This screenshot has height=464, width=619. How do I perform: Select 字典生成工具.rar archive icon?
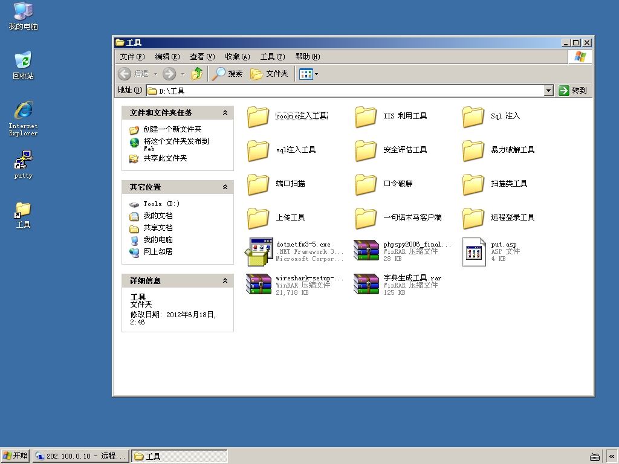point(366,285)
